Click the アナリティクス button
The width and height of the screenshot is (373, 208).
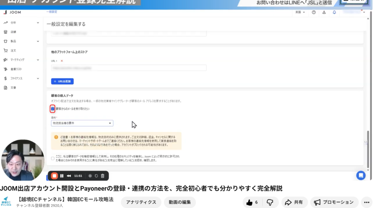141,202
